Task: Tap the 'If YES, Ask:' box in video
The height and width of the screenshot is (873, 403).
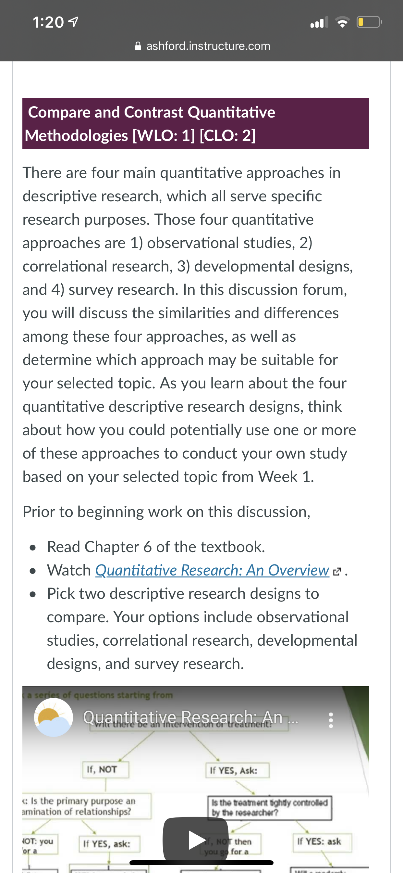Action: (x=238, y=771)
